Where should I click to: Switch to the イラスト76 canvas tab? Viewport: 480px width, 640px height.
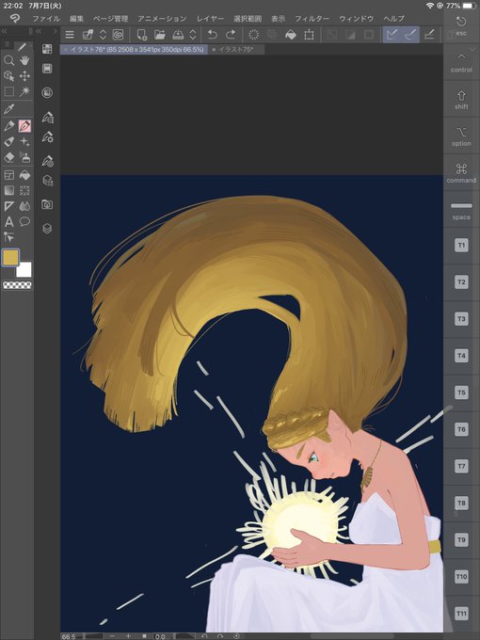click(134, 49)
